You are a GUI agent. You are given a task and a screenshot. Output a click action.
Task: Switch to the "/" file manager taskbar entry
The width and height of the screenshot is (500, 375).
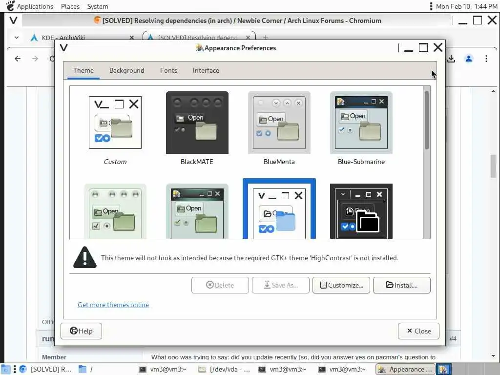(85, 369)
